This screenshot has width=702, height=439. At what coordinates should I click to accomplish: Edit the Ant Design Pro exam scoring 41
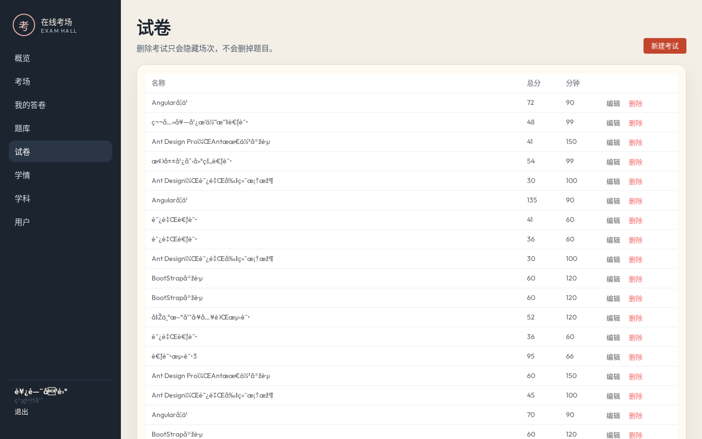click(613, 142)
